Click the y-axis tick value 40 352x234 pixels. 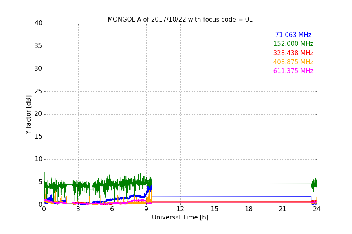point(38,23)
